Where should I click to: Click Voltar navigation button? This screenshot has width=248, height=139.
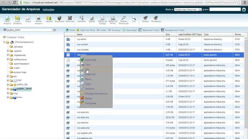[102, 30]
